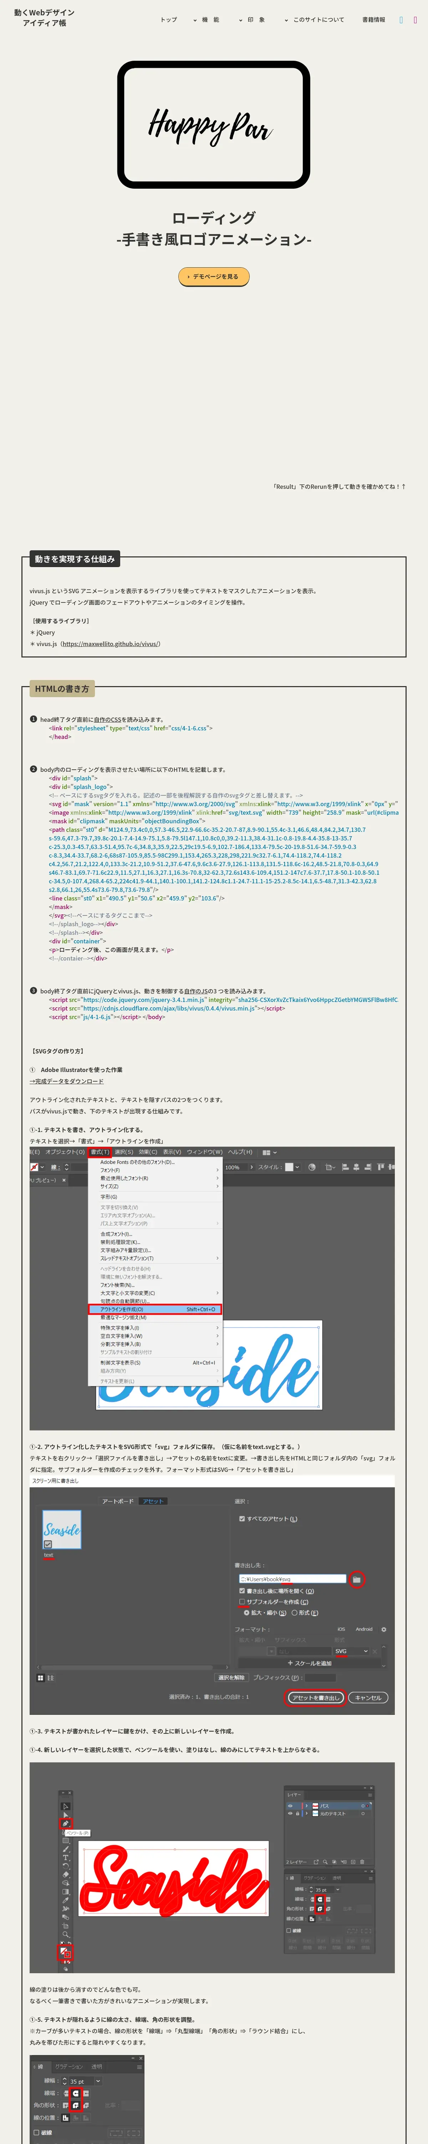The image size is (428, 2144).
Task: Open the maxwellito.github.io/vivus link
Action: (111, 643)
